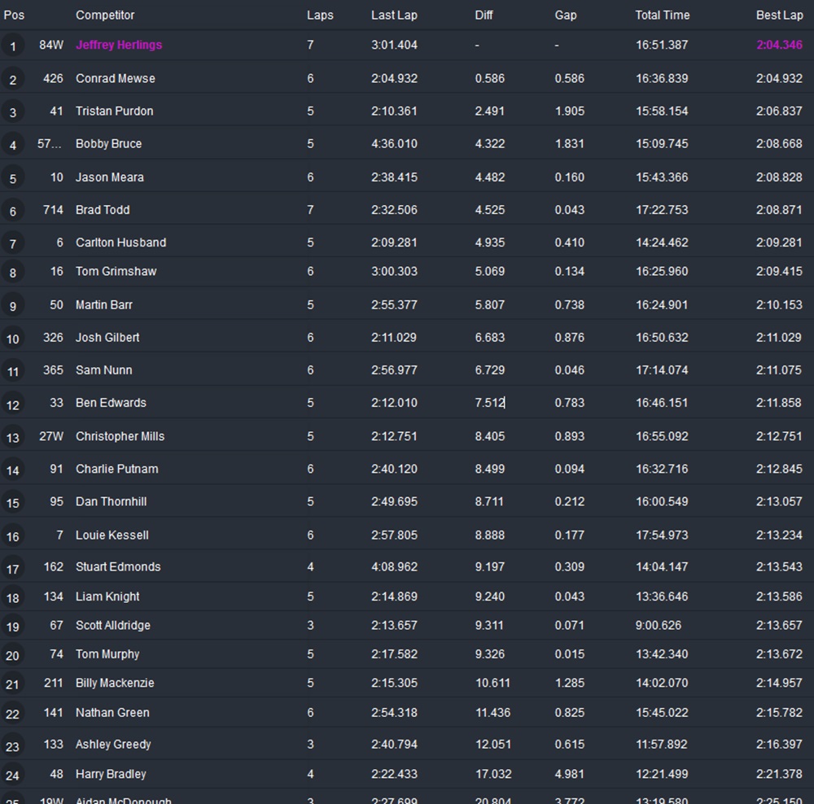Open Tristan Purdon's competitor name
The width and height of the screenshot is (814, 804).
(x=114, y=111)
